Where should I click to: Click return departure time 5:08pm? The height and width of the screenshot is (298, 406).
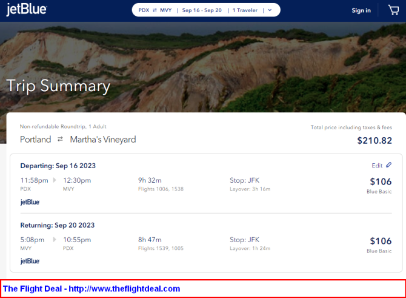pos(32,240)
